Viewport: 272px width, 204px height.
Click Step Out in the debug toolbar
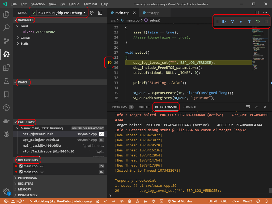click(249, 22)
